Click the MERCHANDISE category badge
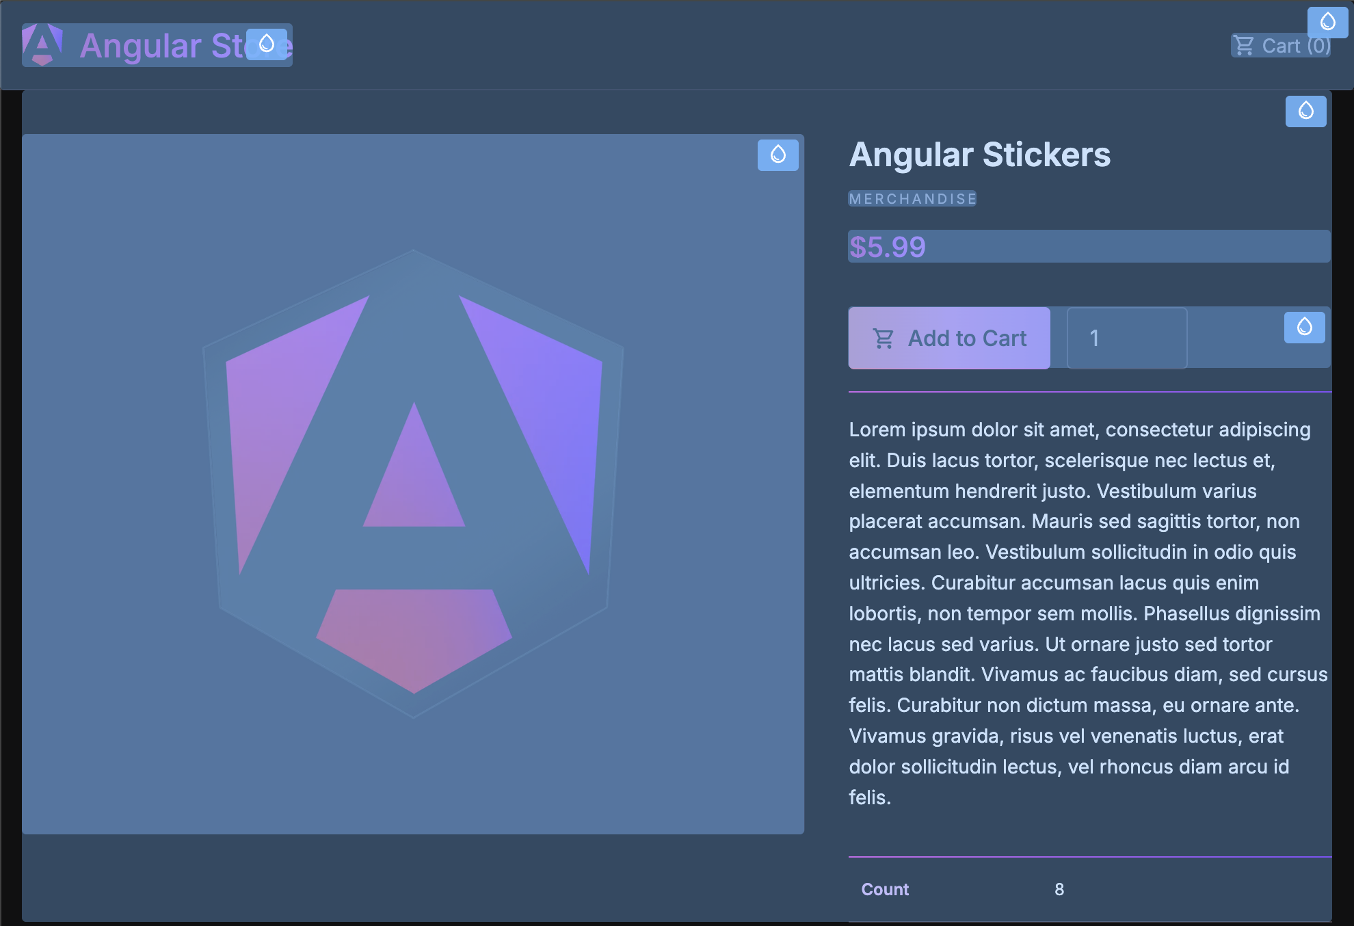The height and width of the screenshot is (926, 1354). [912, 199]
